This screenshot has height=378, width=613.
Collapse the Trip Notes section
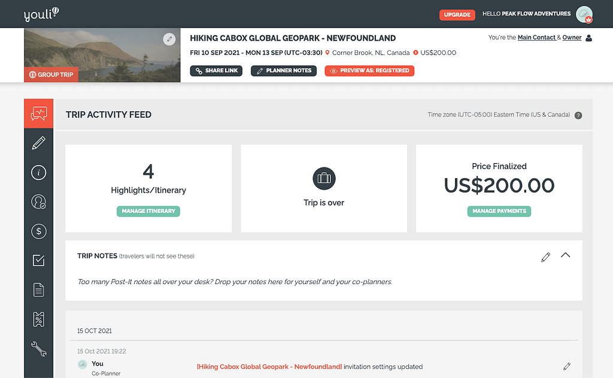point(565,255)
